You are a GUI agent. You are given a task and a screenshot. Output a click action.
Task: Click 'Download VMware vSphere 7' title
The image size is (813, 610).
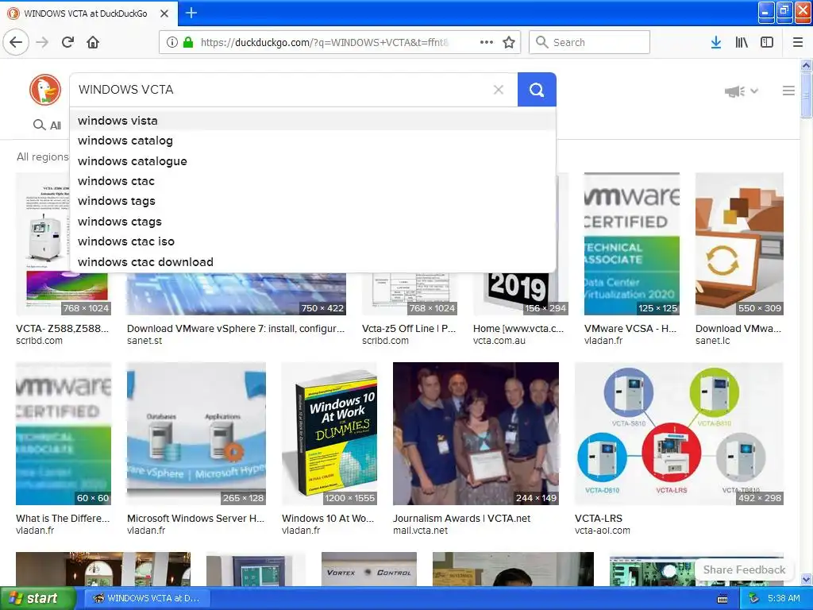click(236, 328)
